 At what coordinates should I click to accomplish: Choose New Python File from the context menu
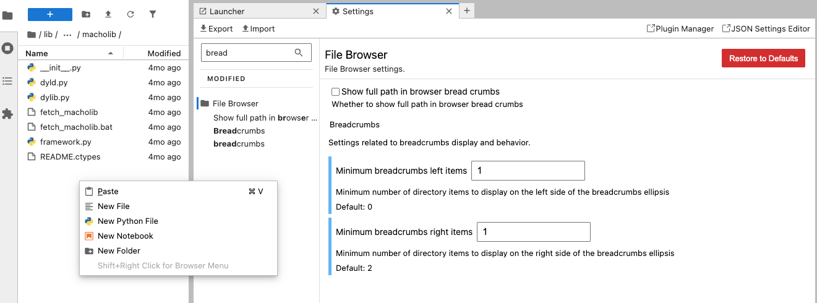[178, 221]
